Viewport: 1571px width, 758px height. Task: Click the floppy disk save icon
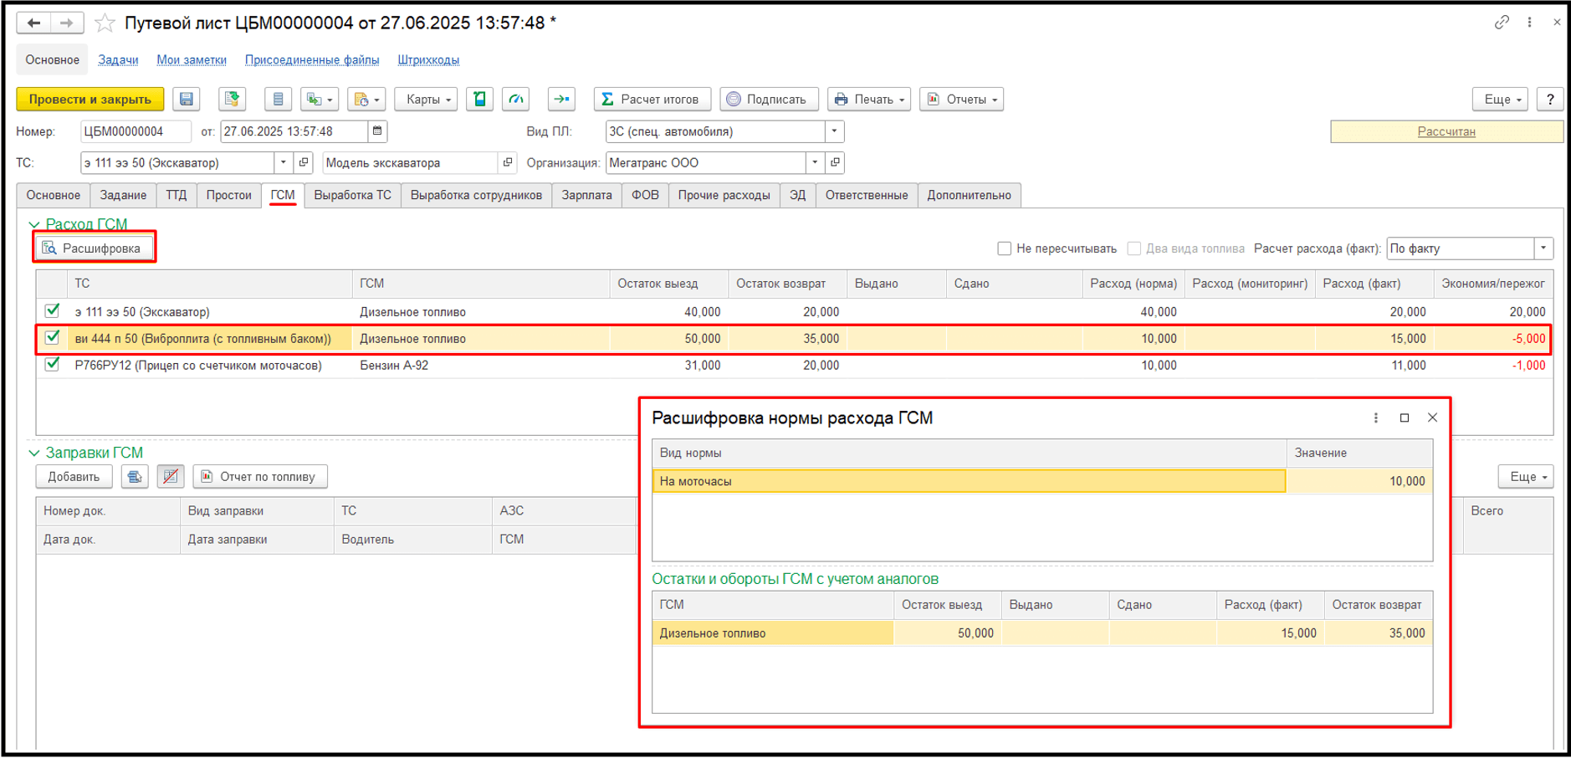(187, 100)
